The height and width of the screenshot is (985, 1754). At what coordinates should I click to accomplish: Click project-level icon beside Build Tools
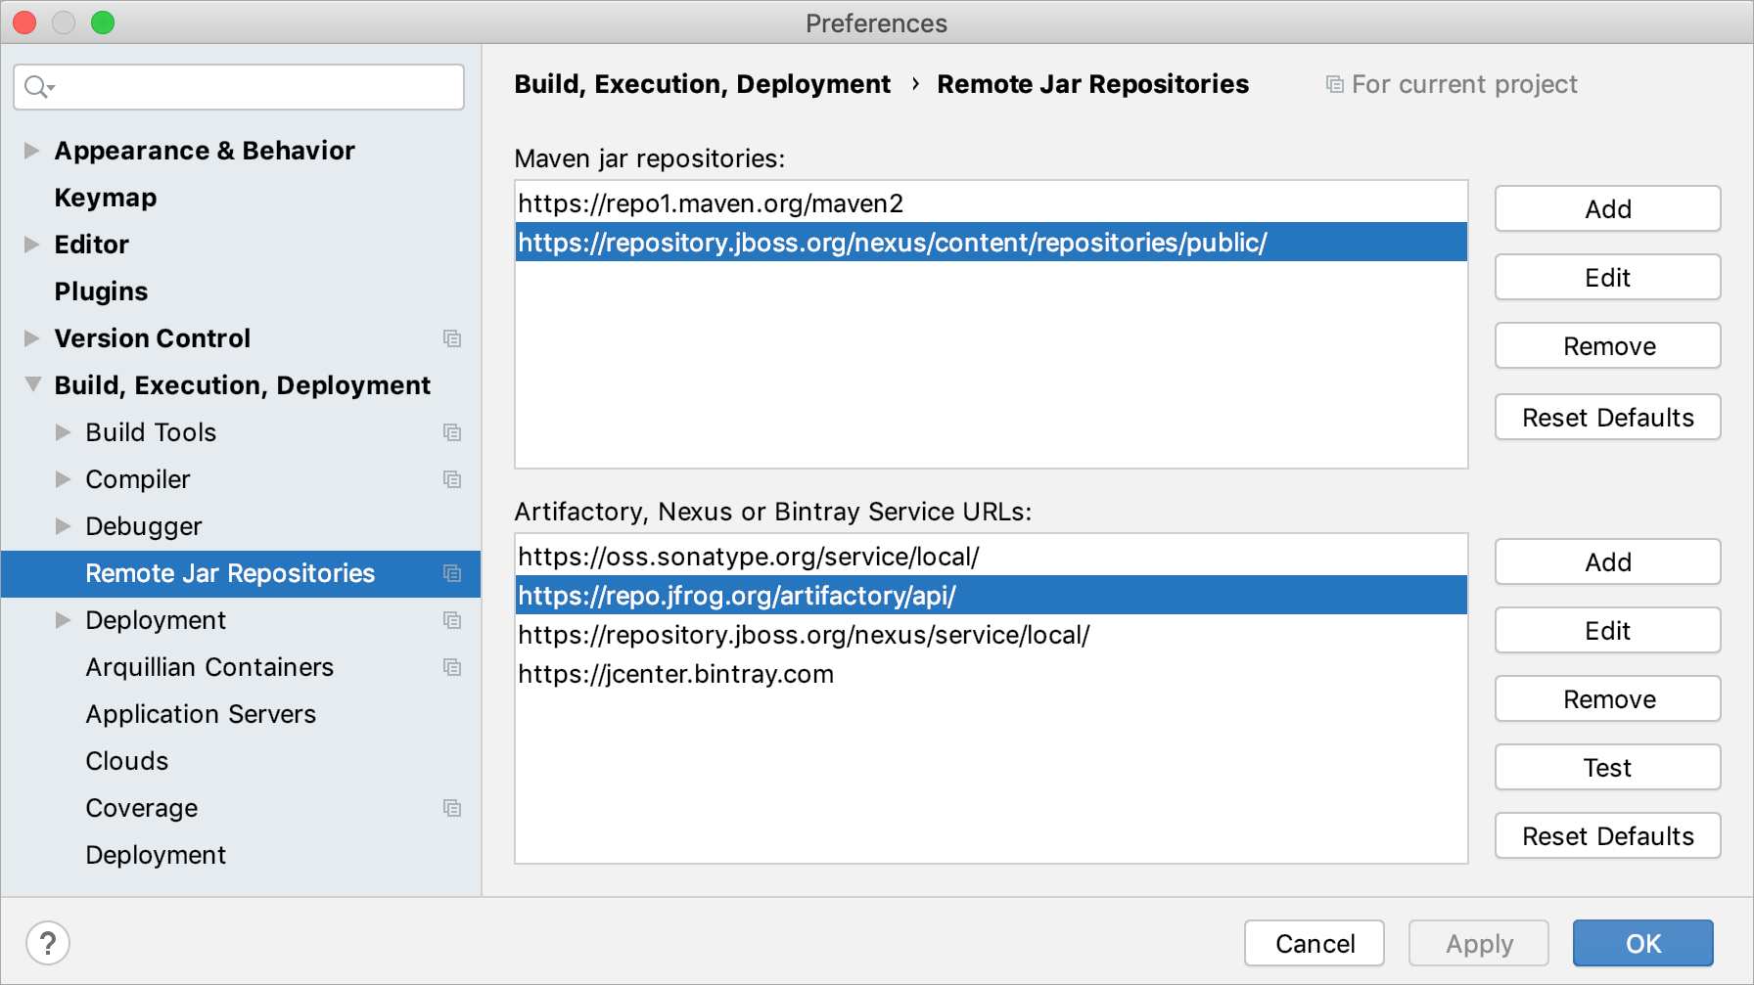(x=452, y=432)
